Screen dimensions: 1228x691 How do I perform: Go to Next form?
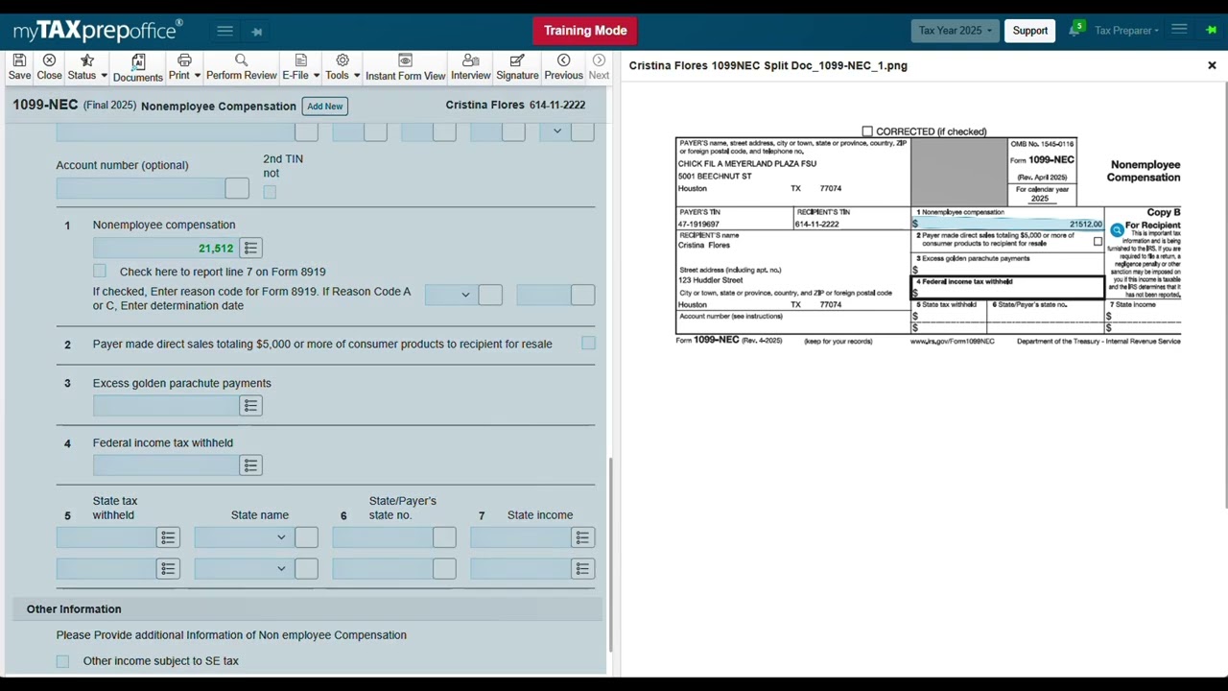coord(599,67)
